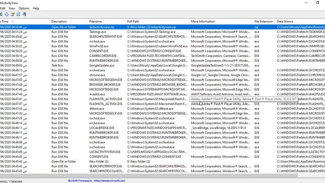Image resolution: width=325 pixels, height=183 pixels.
Task: Click the C:\Windows\System32\wbem\WmiPrvSE.exe path cell
Action: tap(157, 46)
